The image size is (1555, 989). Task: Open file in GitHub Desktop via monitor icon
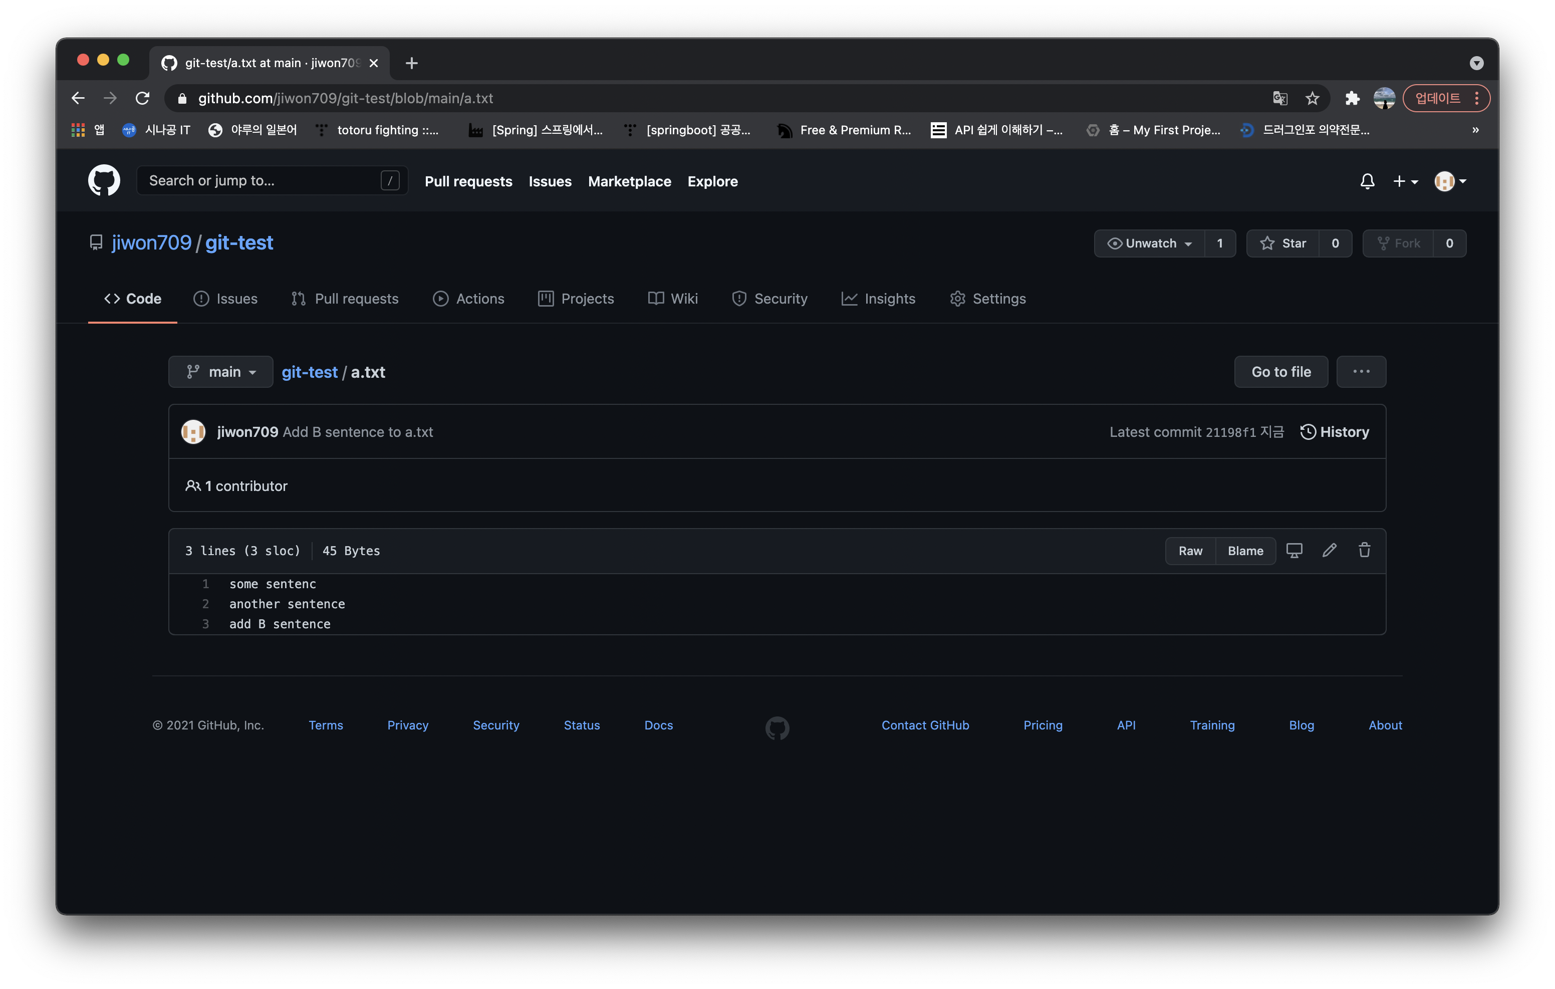(1293, 551)
